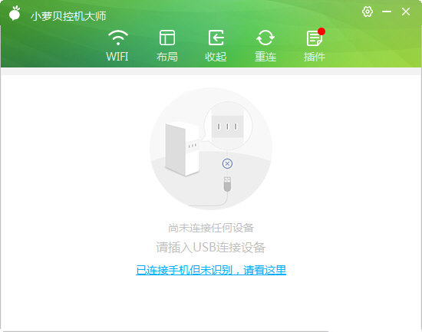Open settings via the gear icon
The image size is (422, 332).
368,12
